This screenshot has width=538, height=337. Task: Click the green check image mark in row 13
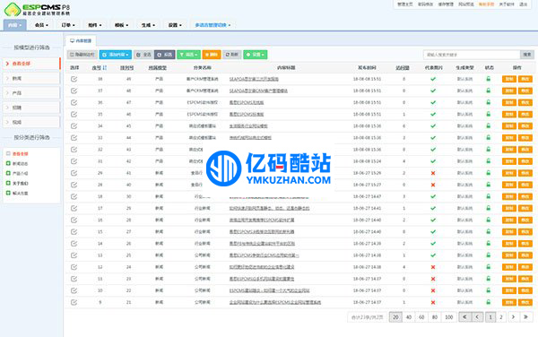pyautogui.click(x=433, y=255)
